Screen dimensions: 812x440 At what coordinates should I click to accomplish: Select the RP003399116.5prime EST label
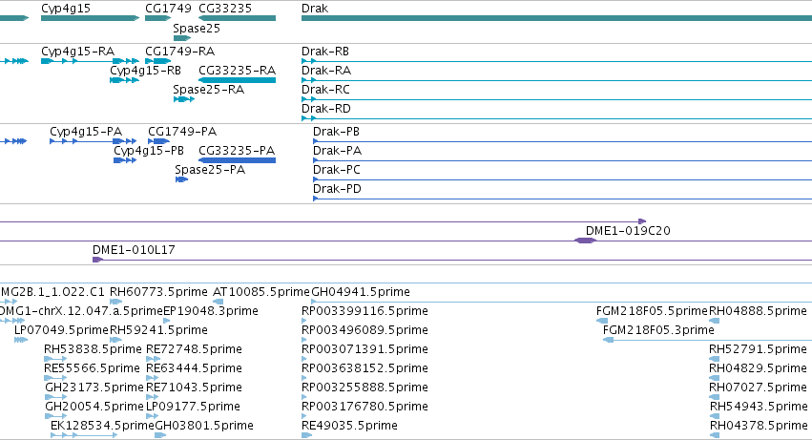(x=364, y=311)
